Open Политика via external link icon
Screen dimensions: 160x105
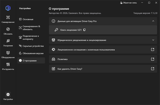coord(152,59)
